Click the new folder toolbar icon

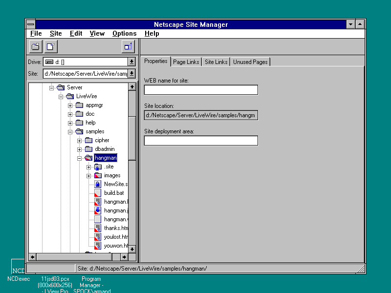pos(35,46)
